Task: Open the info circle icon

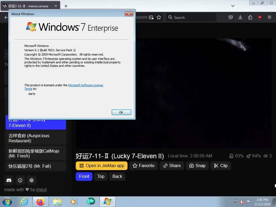Action: pos(20,180)
